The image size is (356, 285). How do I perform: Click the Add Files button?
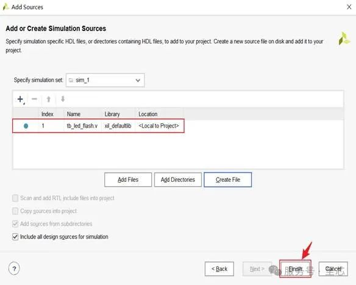coord(128,180)
